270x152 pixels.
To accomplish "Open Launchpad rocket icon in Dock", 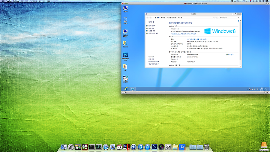I will click(71, 147).
